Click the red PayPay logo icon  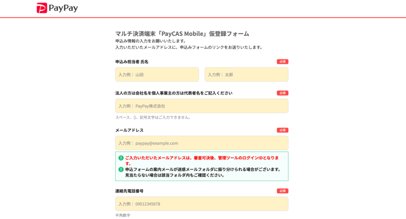pos(42,8)
